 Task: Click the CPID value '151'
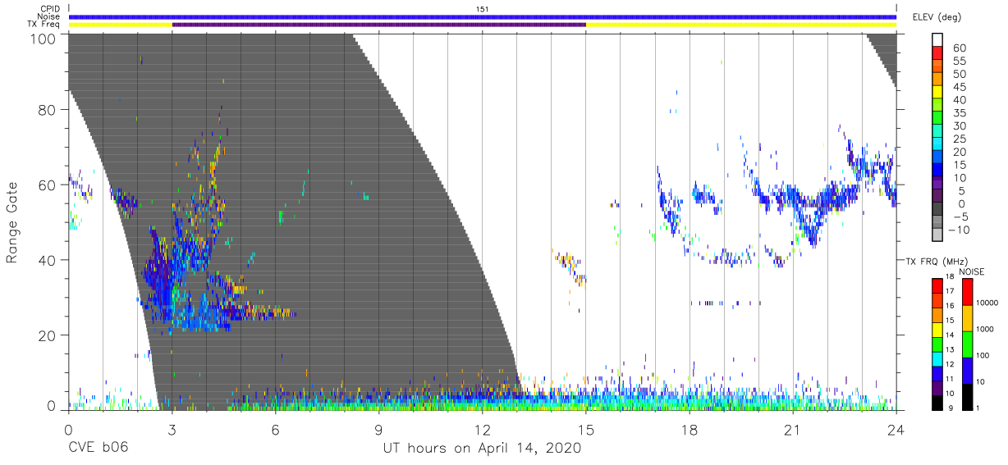[483, 8]
